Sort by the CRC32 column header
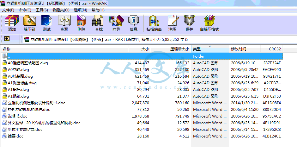 coord(272,49)
